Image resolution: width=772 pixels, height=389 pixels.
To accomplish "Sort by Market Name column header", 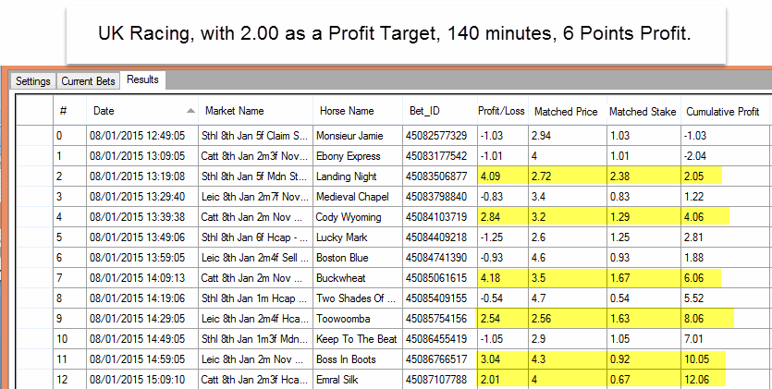I will point(234,111).
